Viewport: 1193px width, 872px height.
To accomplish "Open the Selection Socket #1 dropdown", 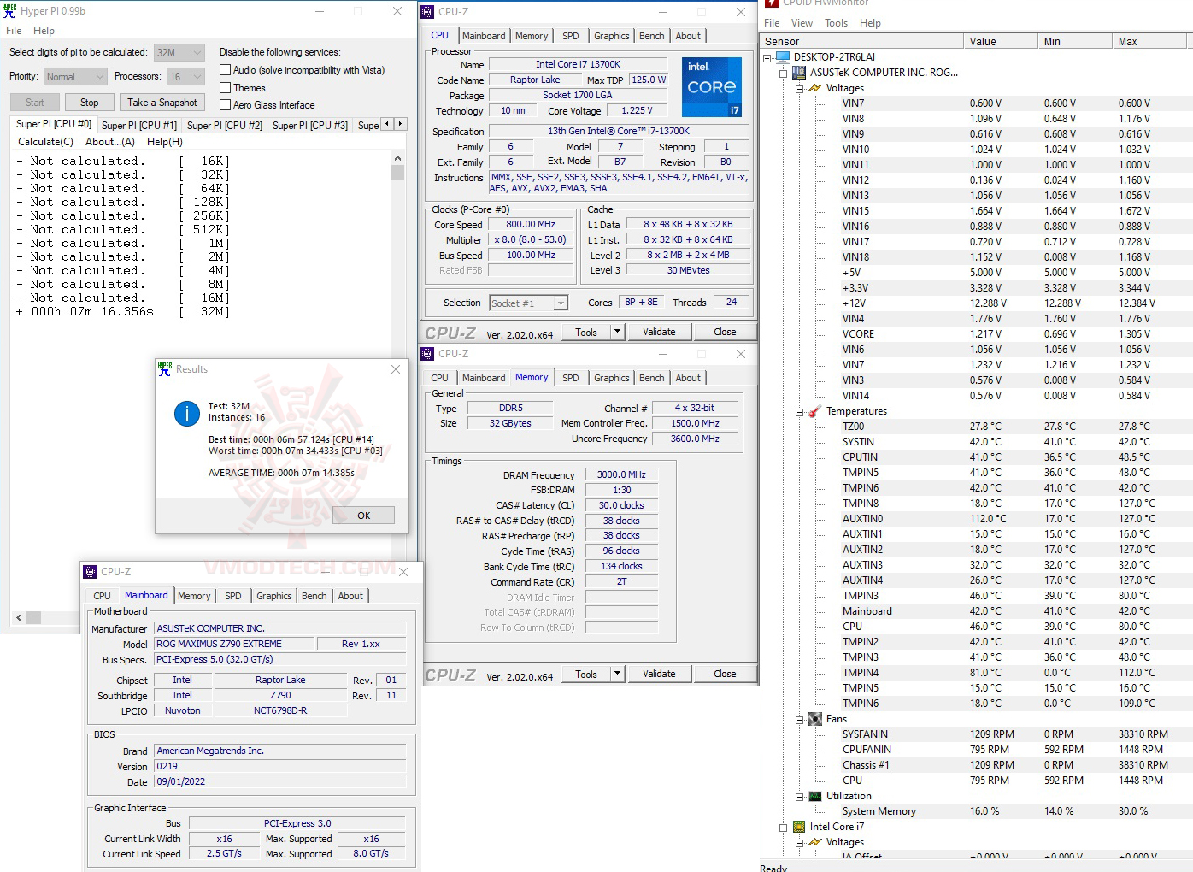I will tap(529, 303).
